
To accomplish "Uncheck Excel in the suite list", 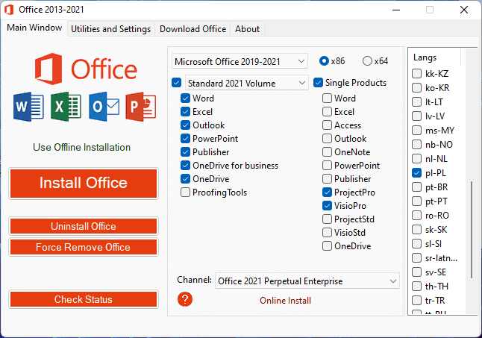I will 185,111.
